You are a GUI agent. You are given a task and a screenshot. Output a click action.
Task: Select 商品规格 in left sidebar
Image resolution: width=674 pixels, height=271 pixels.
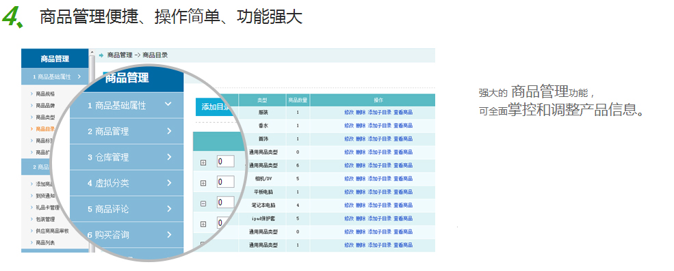point(45,94)
